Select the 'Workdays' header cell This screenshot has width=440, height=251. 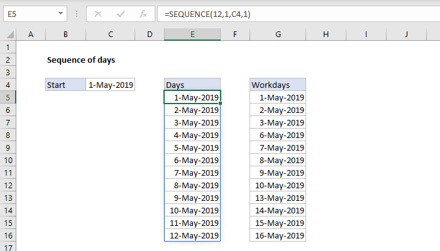point(277,84)
